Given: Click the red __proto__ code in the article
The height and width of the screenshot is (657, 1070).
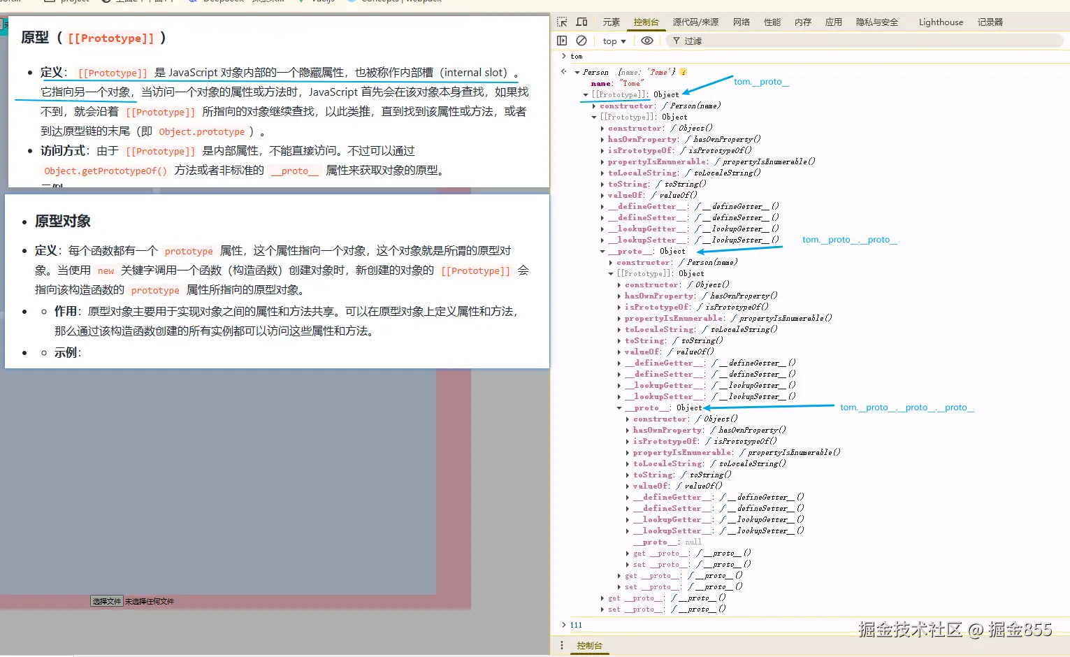Looking at the screenshot, I should tap(295, 171).
